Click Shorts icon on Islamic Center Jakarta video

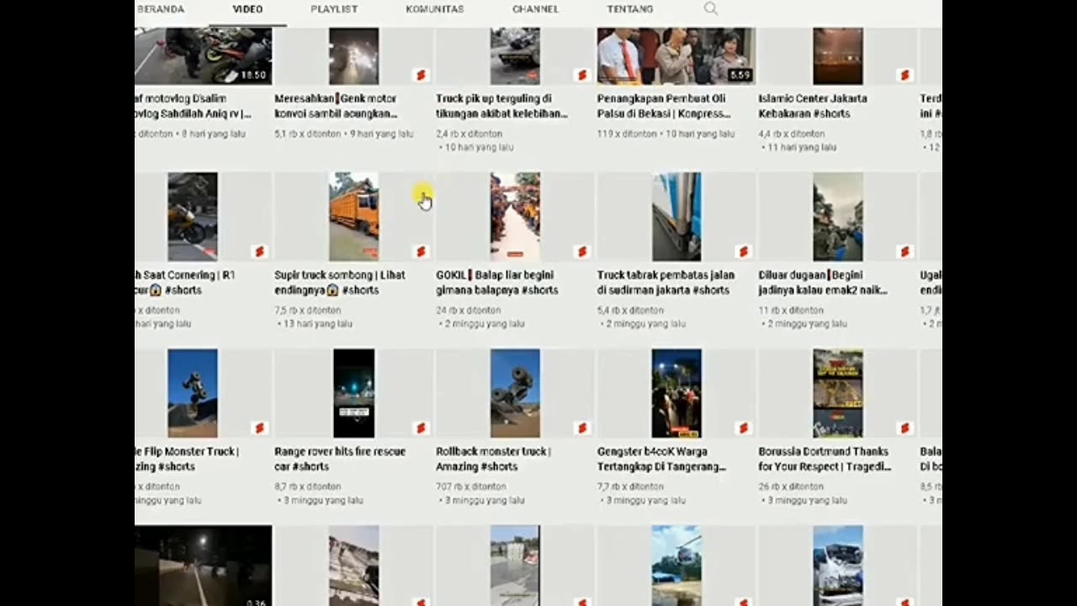pyautogui.click(x=905, y=75)
